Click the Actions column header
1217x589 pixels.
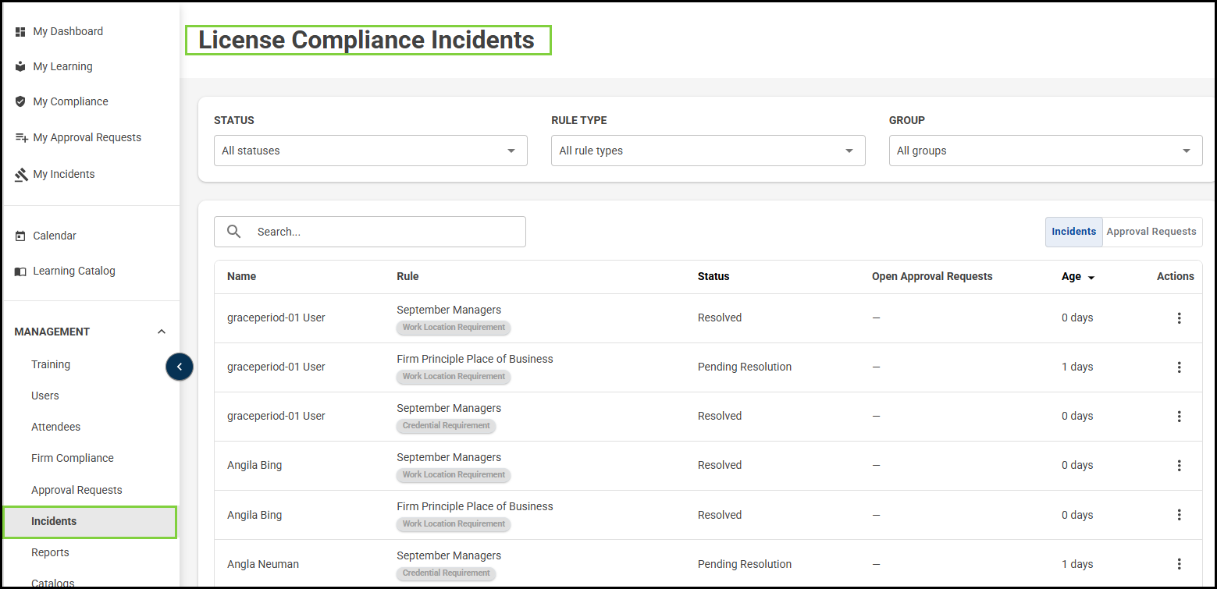coord(1176,276)
